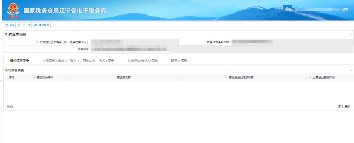Open the 机构股东(合伙人)信息 tab
This screenshot has width=354, height=143.
[x=143, y=61]
